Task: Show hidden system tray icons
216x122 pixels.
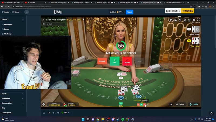Action: [192, 119]
